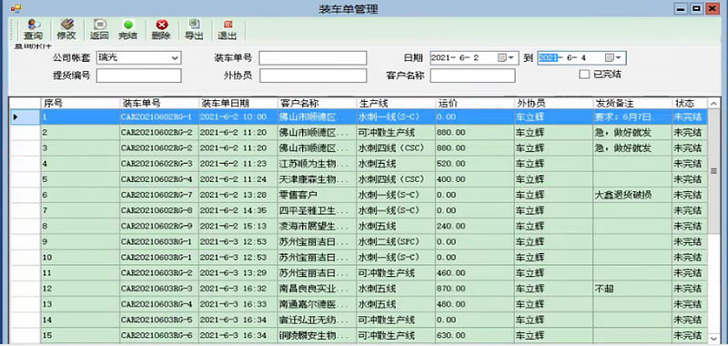
Task: Click the application icon in title bar
Action: click(15, 8)
